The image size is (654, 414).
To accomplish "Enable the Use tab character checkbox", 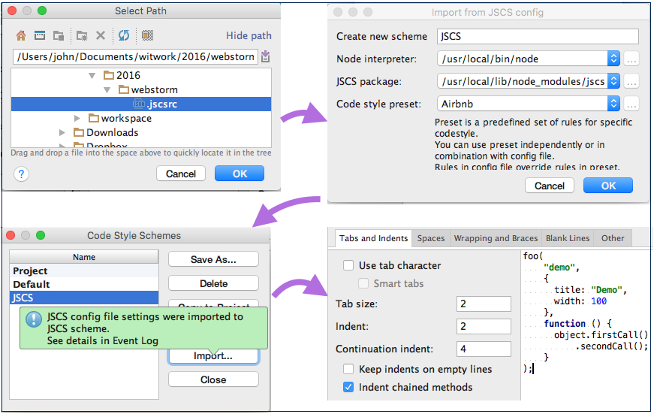I will 348,265.
